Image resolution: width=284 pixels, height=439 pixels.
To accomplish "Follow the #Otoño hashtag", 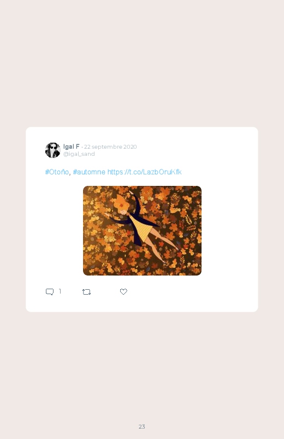I will pyautogui.click(x=57, y=172).
